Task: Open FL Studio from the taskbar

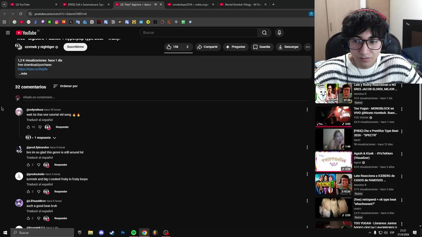Action: (x=155, y=233)
